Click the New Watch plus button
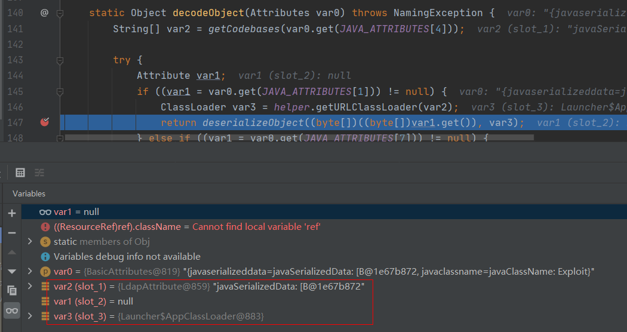The height and width of the screenshot is (332, 627). [11, 213]
